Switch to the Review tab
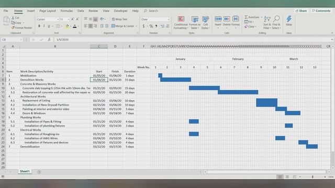Image resolution: width=335 pixels, height=188 pixels. 93,10
